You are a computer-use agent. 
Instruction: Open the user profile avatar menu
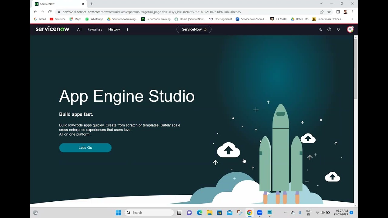pyautogui.click(x=350, y=29)
